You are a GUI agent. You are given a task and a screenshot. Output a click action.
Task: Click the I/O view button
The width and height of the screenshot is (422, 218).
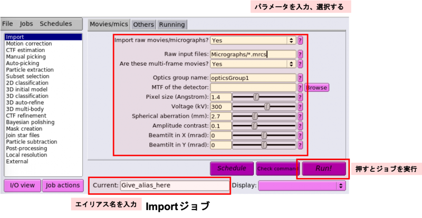(x=22, y=185)
